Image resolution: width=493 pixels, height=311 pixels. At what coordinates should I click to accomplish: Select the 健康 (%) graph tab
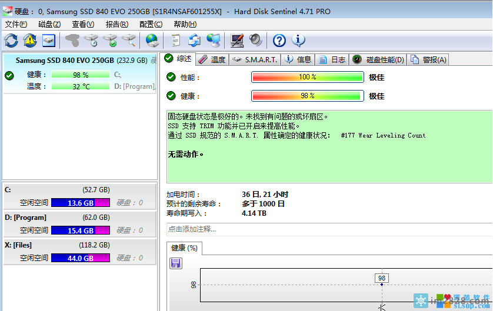(184, 248)
